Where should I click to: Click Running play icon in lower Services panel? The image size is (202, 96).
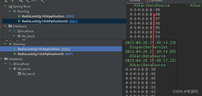[10, 44]
